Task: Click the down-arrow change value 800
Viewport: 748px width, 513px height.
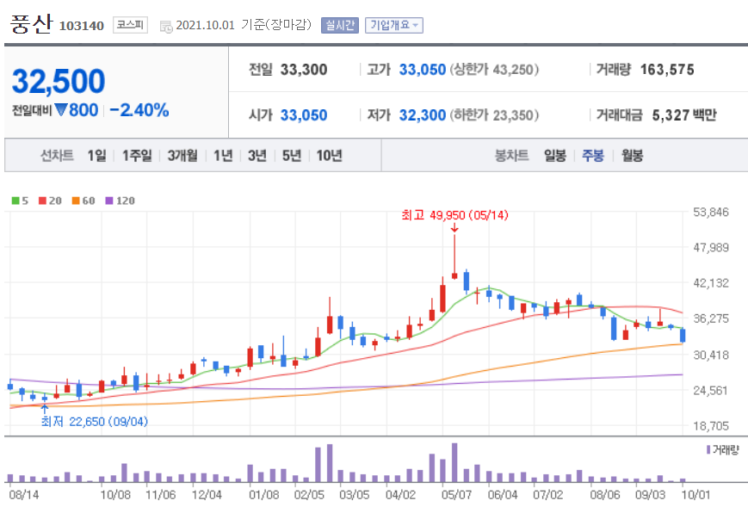Action: 77,110
